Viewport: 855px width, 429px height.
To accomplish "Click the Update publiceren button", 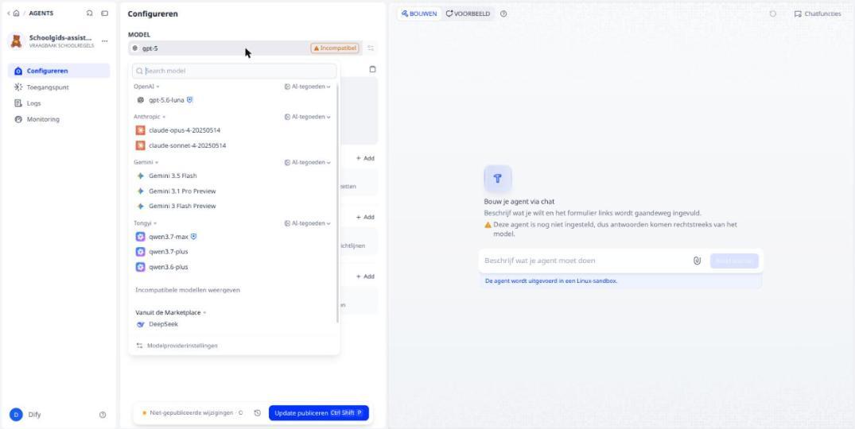I will tap(318, 413).
